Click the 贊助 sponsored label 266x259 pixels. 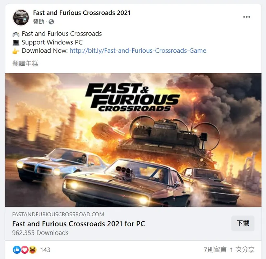point(38,22)
